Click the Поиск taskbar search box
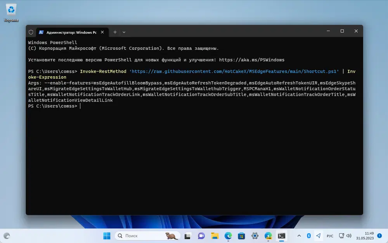 [x=148, y=236]
